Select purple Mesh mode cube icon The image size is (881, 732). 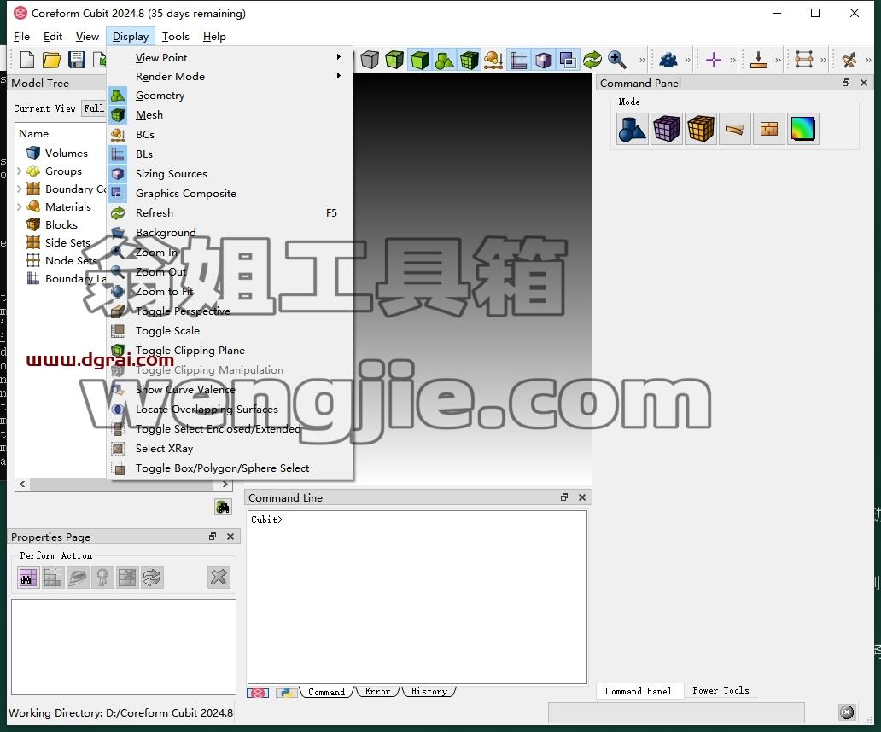(667, 129)
